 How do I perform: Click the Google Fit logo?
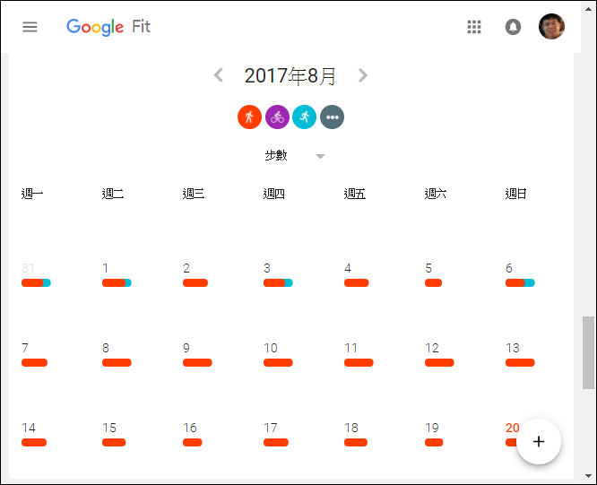coord(108,27)
